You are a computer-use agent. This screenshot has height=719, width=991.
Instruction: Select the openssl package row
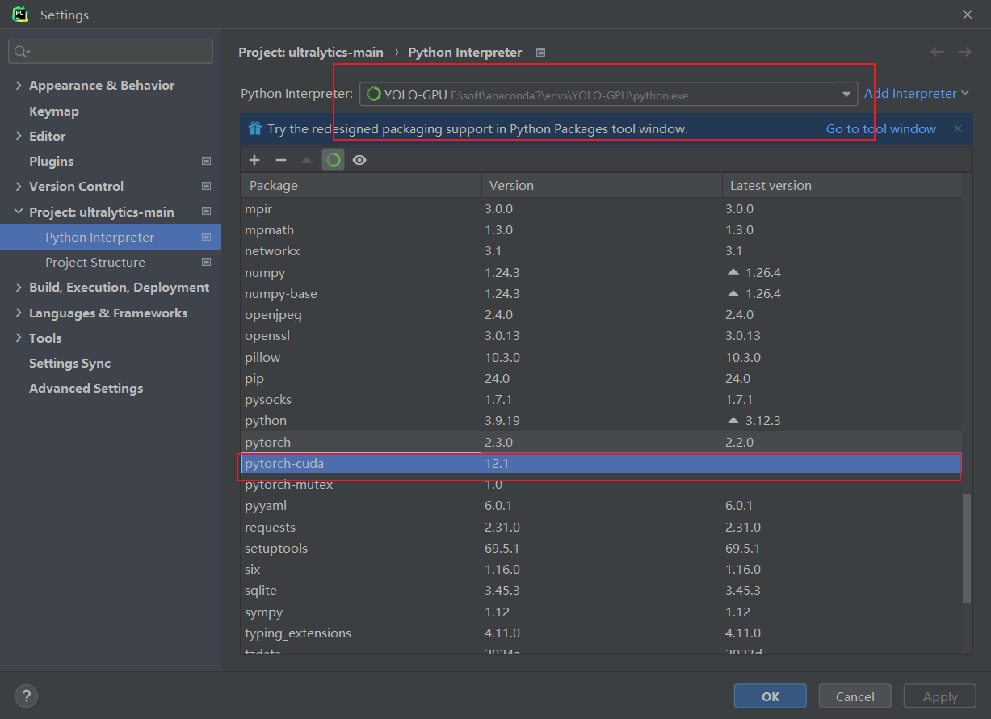point(602,336)
